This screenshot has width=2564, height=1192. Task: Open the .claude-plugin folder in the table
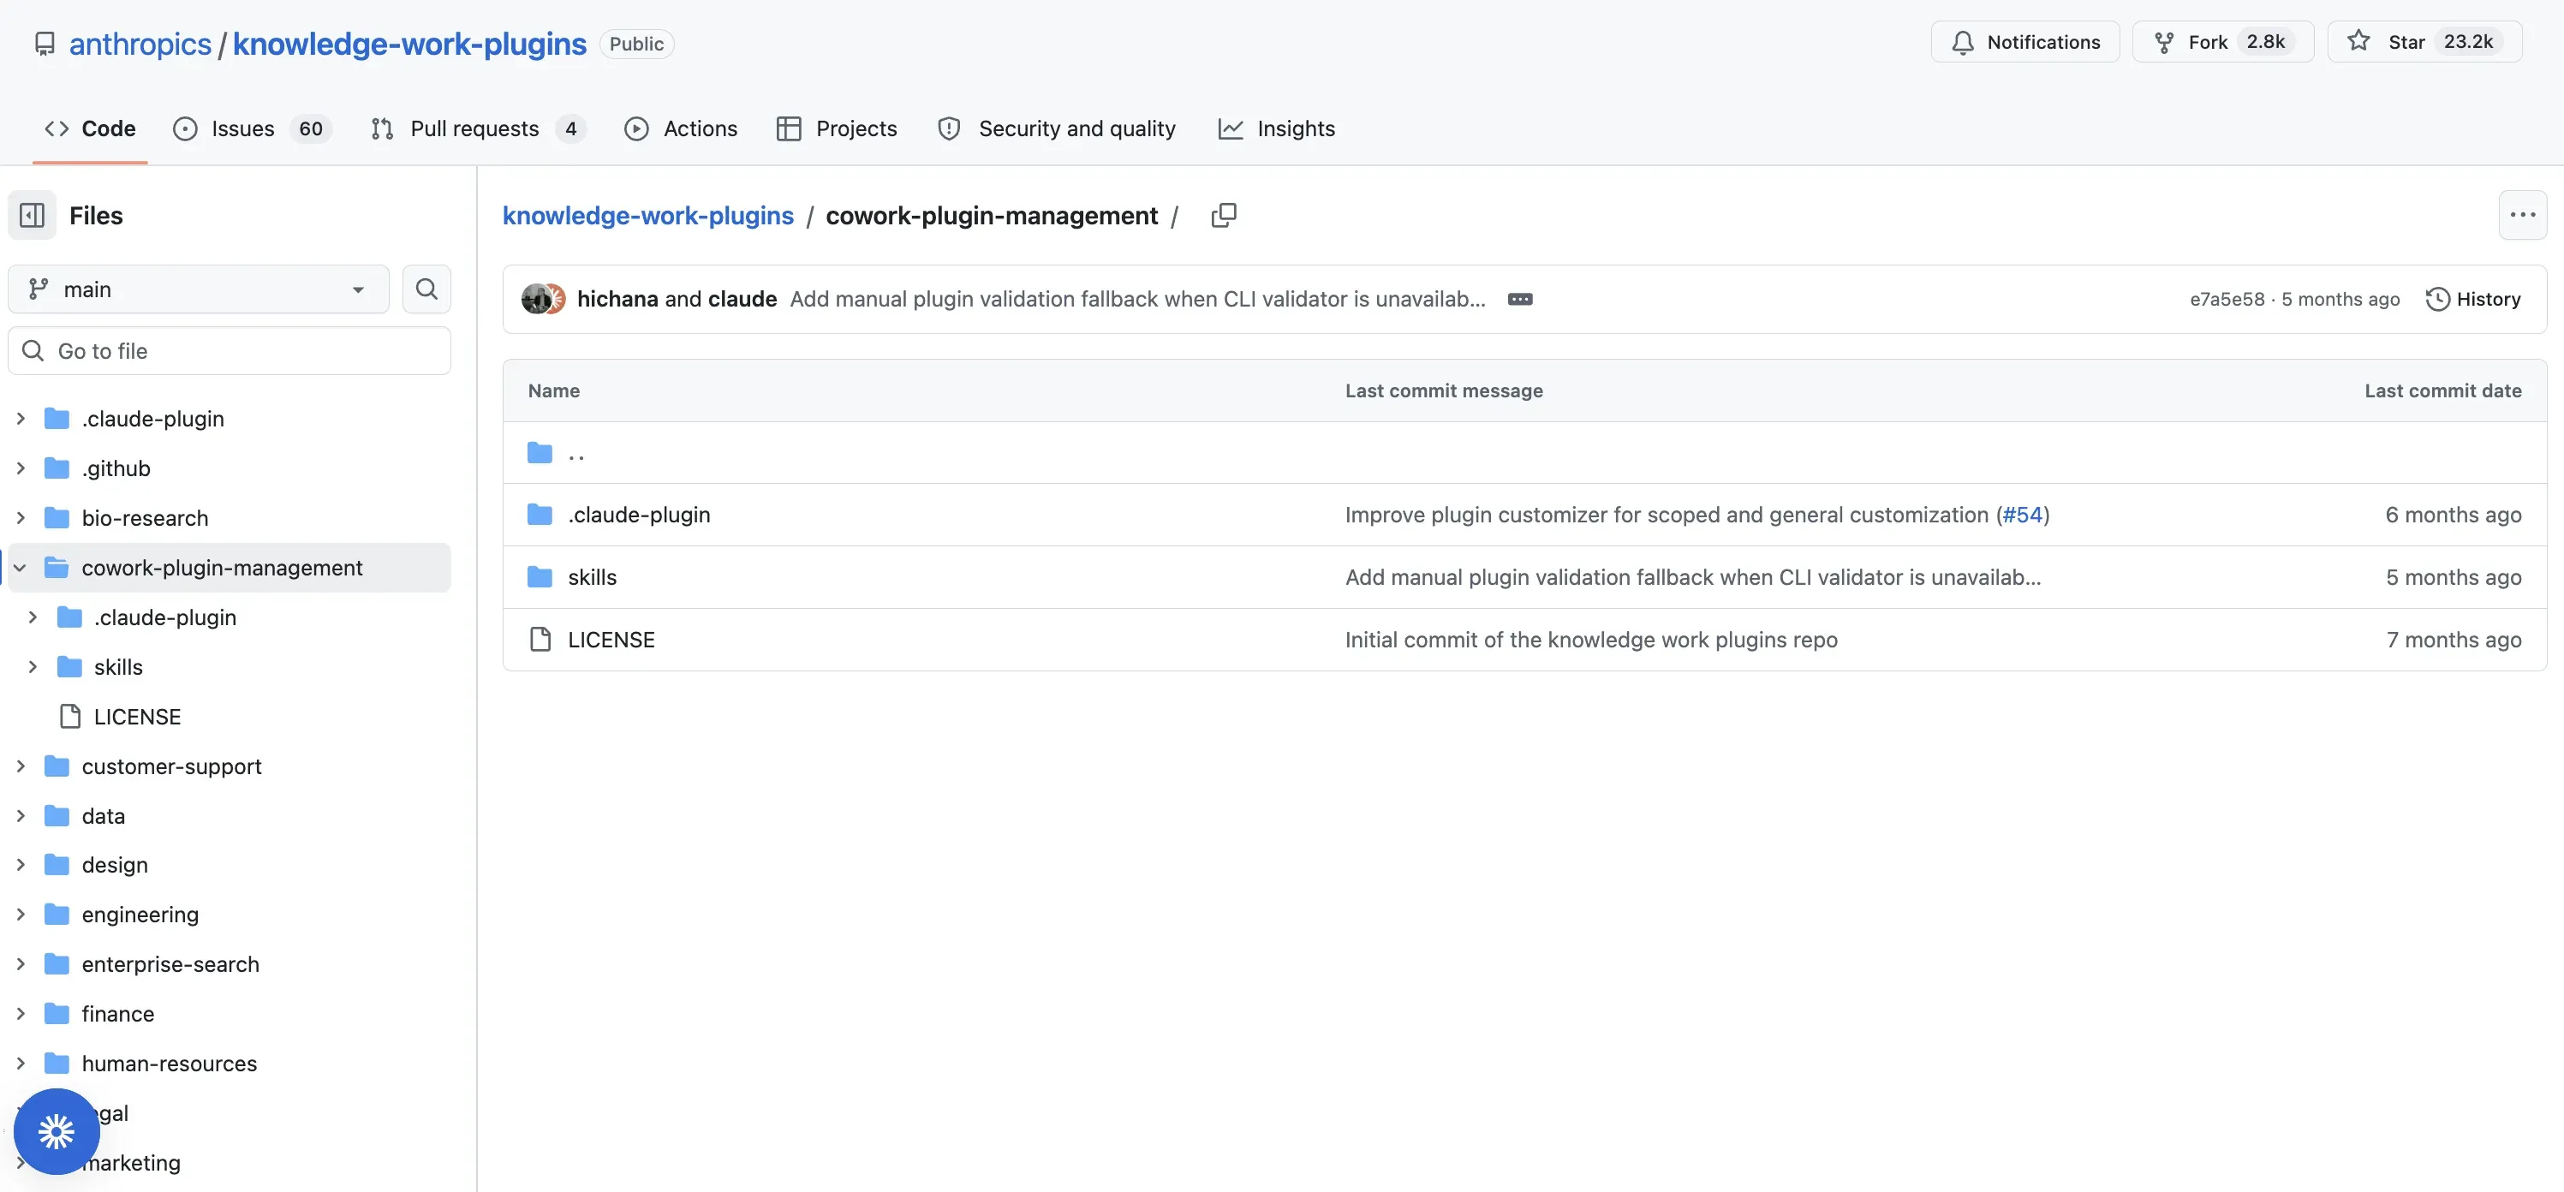(639, 515)
